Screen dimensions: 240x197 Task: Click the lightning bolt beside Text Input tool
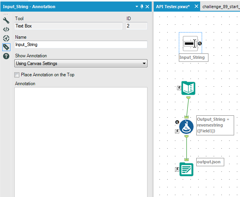click(x=179, y=88)
